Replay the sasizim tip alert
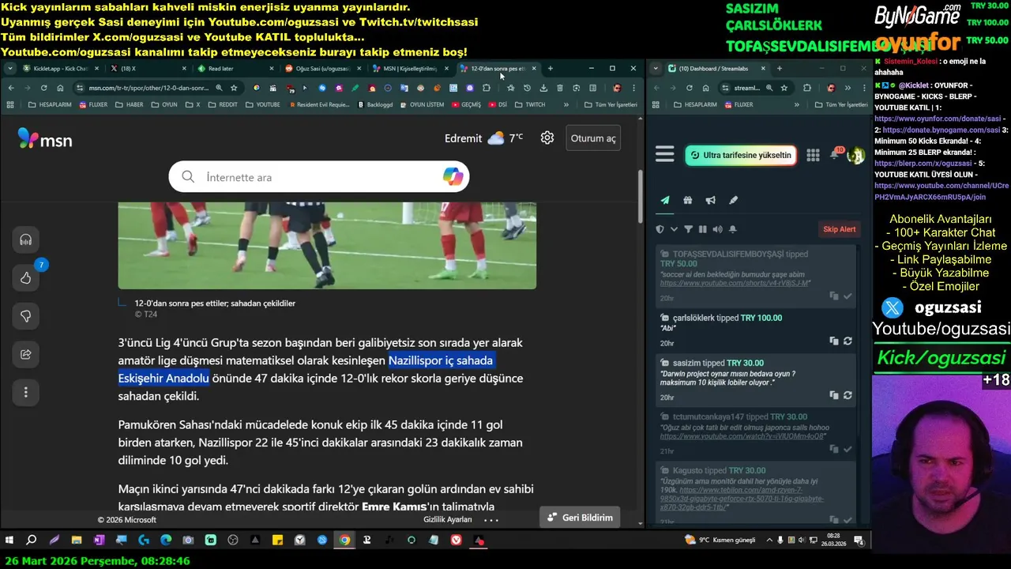The image size is (1011, 569). click(x=848, y=395)
